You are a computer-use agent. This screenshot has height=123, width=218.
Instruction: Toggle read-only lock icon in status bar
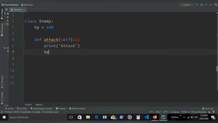[209, 112]
